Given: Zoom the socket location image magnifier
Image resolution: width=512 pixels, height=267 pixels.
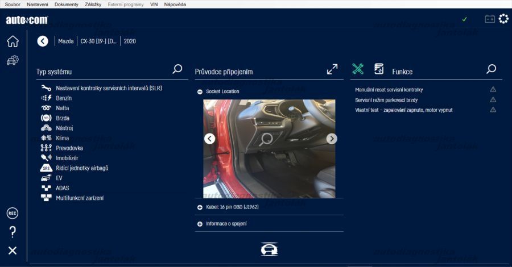Looking at the screenshot, I should click(x=266, y=140).
